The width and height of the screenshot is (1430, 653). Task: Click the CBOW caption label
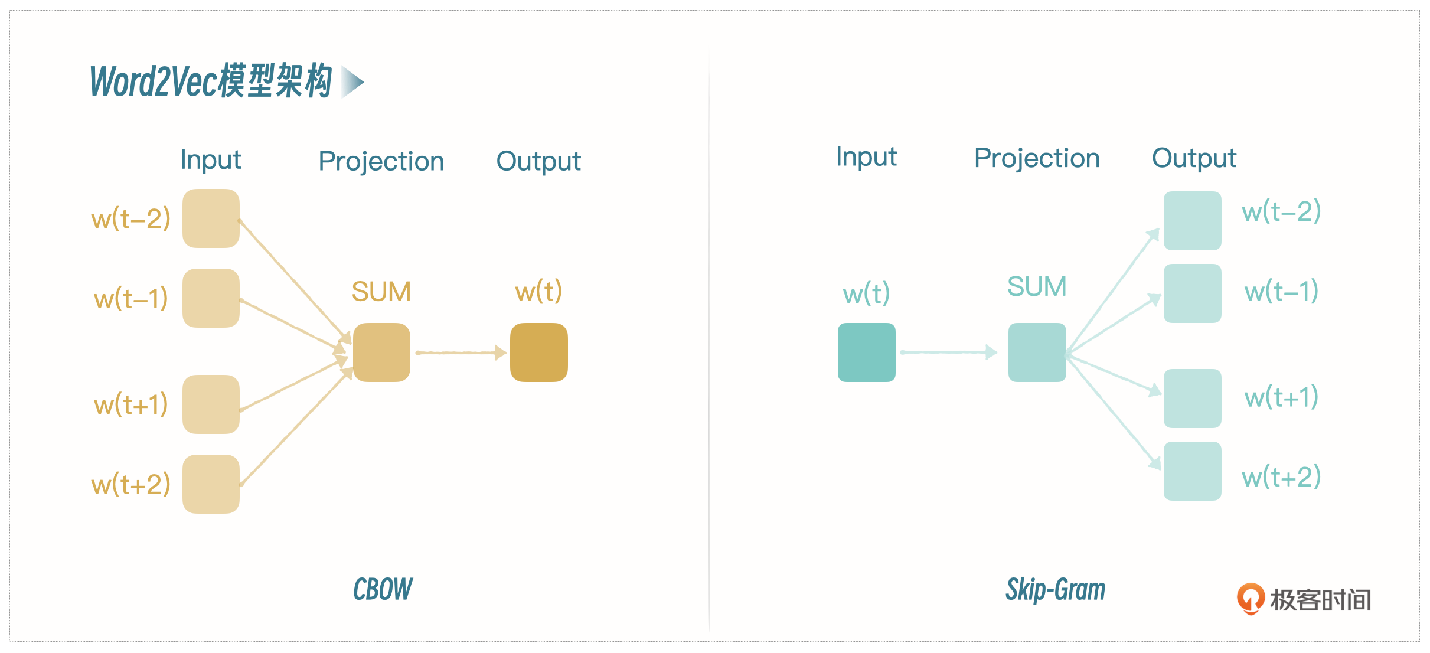383,589
